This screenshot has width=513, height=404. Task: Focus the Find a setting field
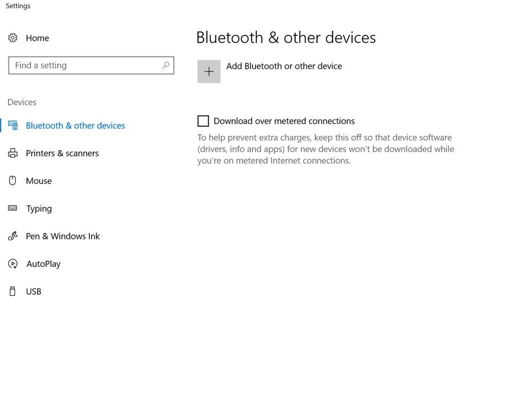(x=91, y=65)
